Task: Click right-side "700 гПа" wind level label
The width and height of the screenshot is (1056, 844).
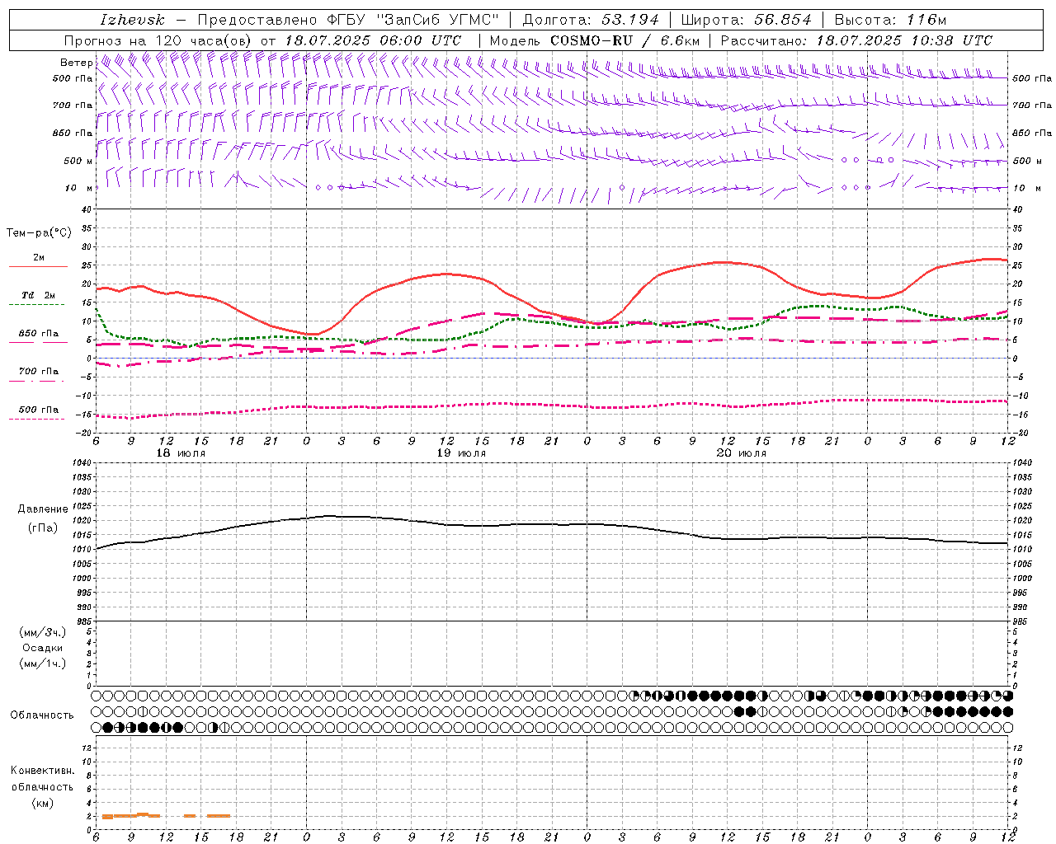Action: pyautogui.click(x=1032, y=105)
